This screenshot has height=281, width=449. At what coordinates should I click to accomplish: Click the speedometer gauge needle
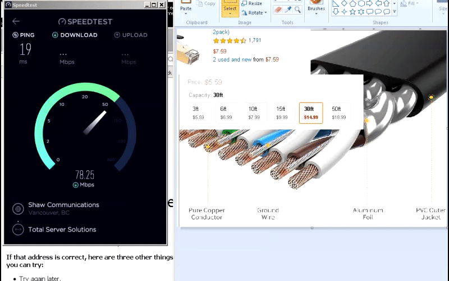[x=95, y=123]
